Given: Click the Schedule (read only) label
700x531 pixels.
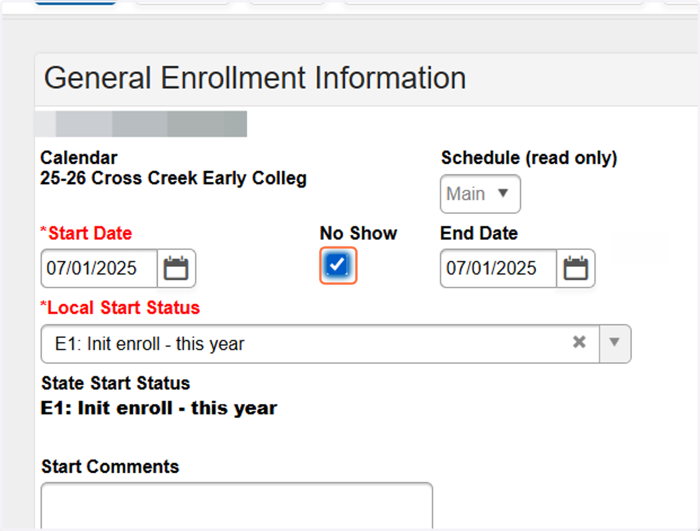Looking at the screenshot, I should coord(529,158).
